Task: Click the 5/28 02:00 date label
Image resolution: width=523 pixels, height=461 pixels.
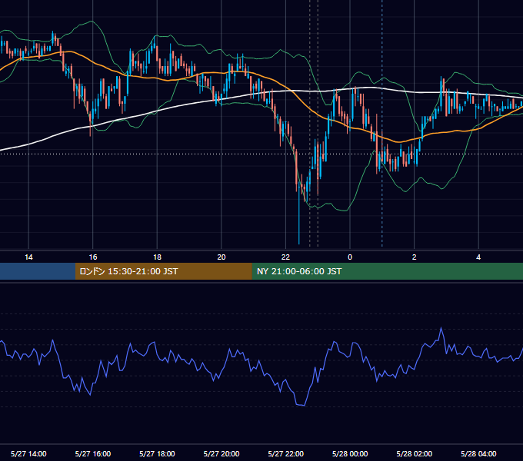Action: tap(414, 453)
